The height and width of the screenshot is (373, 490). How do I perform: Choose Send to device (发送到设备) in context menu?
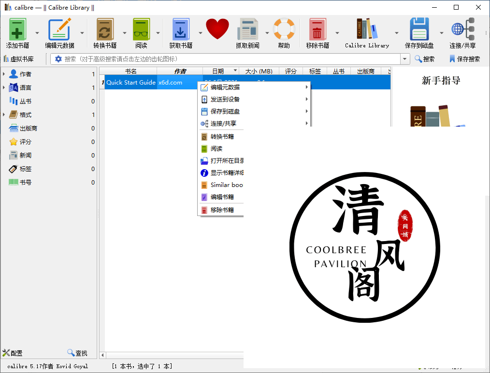click(254, 100)
